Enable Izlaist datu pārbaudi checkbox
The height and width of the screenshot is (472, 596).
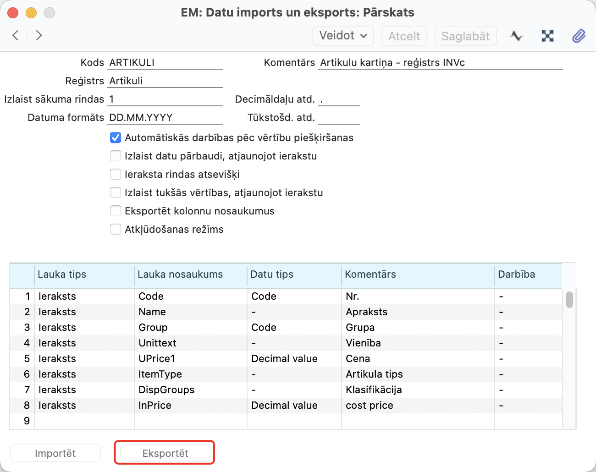[116, 156]
